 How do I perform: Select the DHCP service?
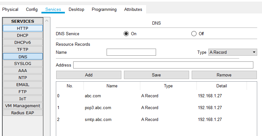pos(22,35)
